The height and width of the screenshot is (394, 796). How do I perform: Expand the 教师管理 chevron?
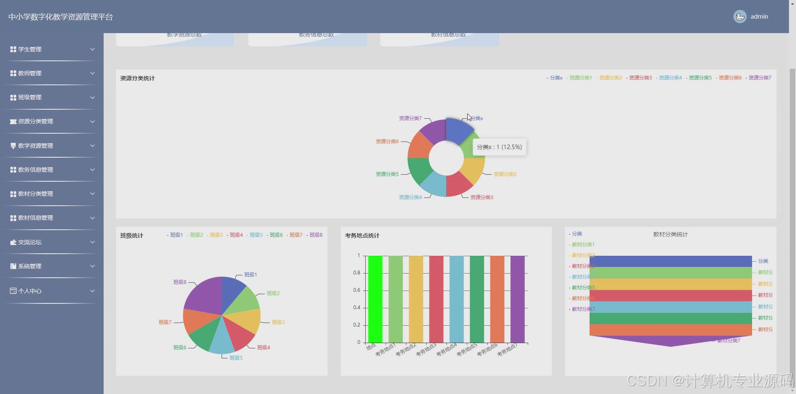92,73
